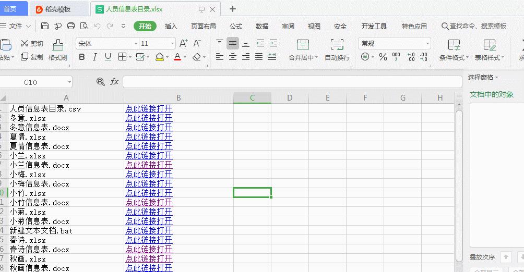Image resolution: width=524 pixels, height=272 pixels.
Task: Apply top vertical alignment
Action: [220, 43]
